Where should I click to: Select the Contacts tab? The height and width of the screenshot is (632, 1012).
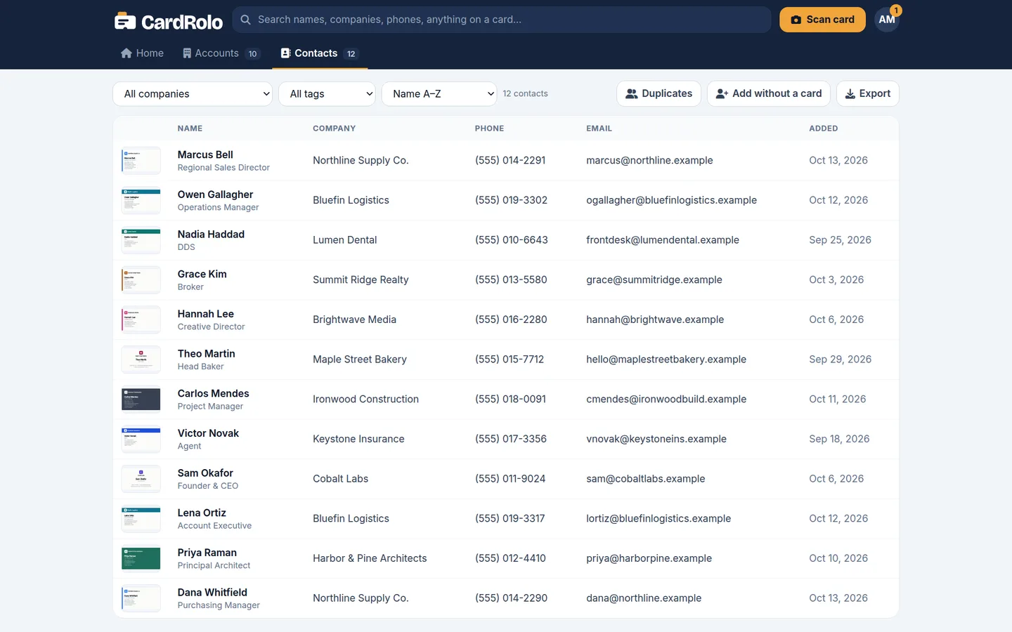tap(320, 53)
